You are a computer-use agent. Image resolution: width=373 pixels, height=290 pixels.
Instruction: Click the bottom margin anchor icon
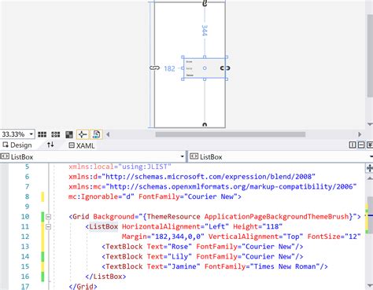(x=205, y=125)
